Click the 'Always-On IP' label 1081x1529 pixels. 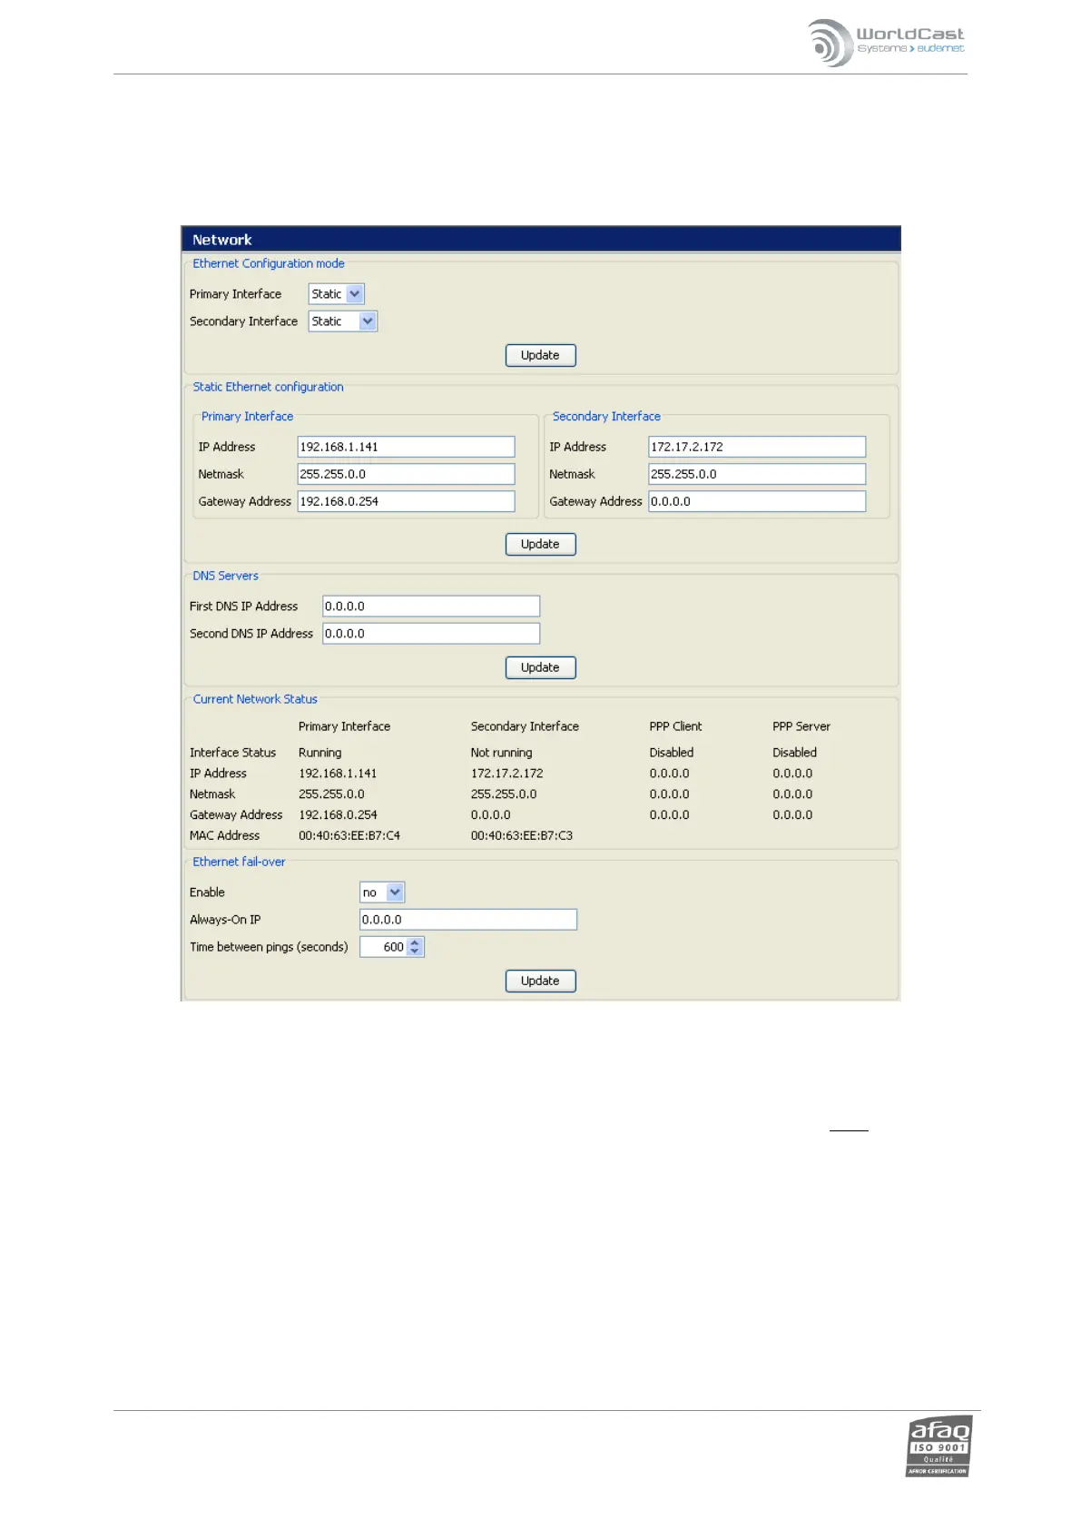[225, 920]
